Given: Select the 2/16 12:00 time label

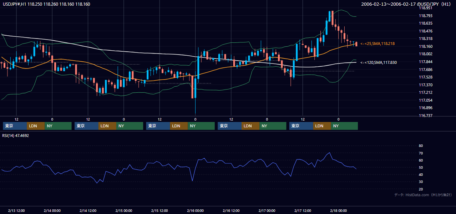Looking at the screenshot, I should [231, 210].
